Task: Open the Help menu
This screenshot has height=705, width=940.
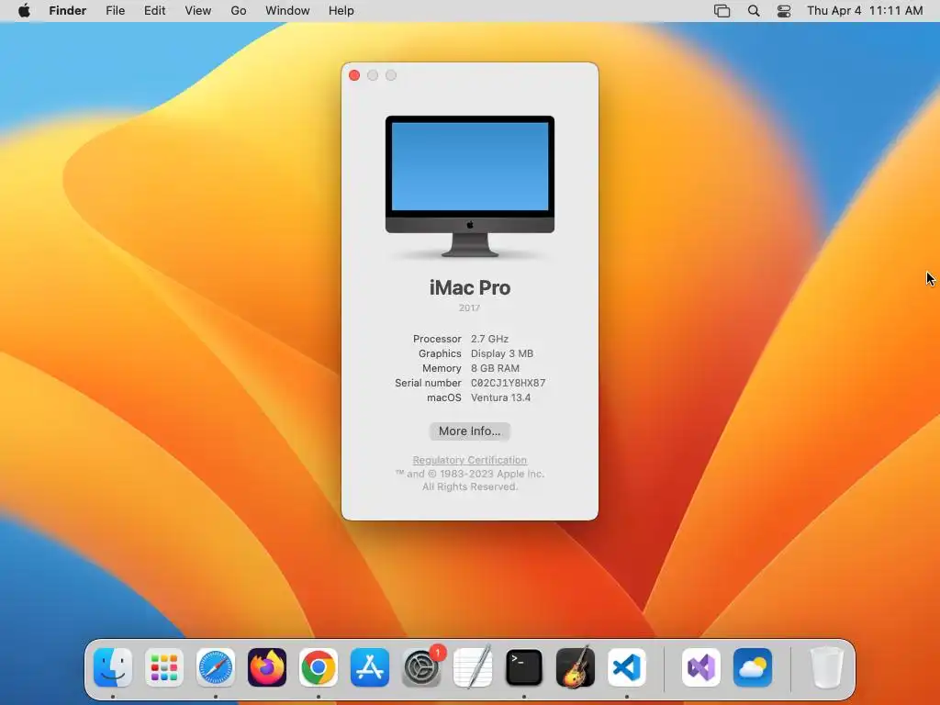Action: 341,11
